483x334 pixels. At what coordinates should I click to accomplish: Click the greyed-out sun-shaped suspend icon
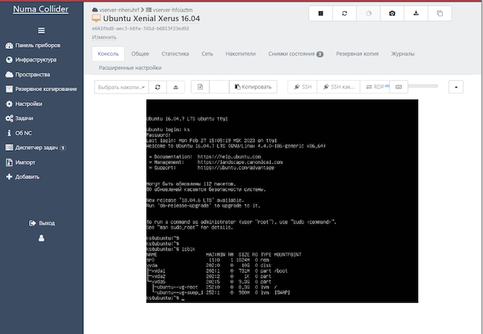[x=369, y=13]
